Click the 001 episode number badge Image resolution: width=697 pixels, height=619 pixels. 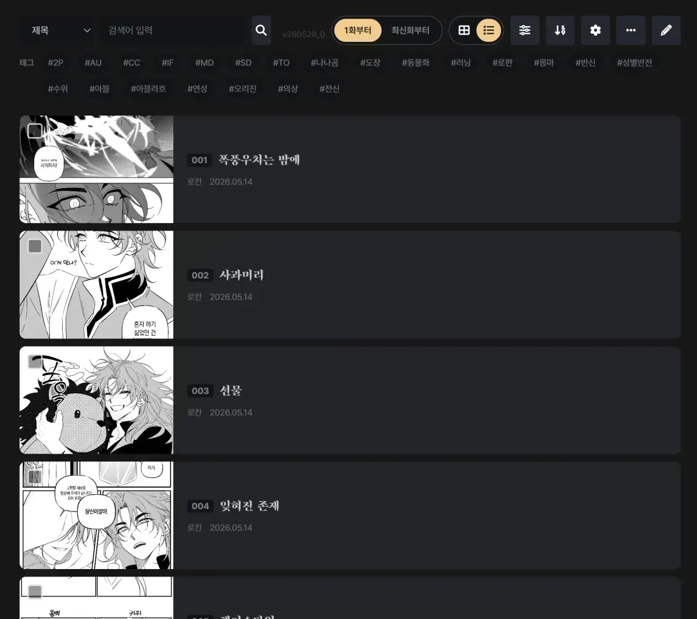click(x=200, y=160)
